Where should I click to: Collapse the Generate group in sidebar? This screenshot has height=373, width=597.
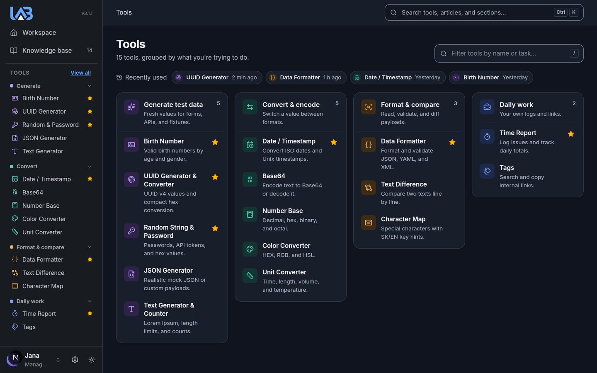point(90,86)
